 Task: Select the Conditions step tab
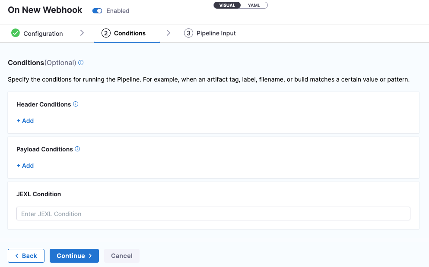coord(130,33)
